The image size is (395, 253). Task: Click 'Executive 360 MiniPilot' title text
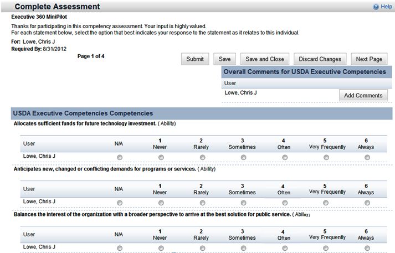coord(39,17)
